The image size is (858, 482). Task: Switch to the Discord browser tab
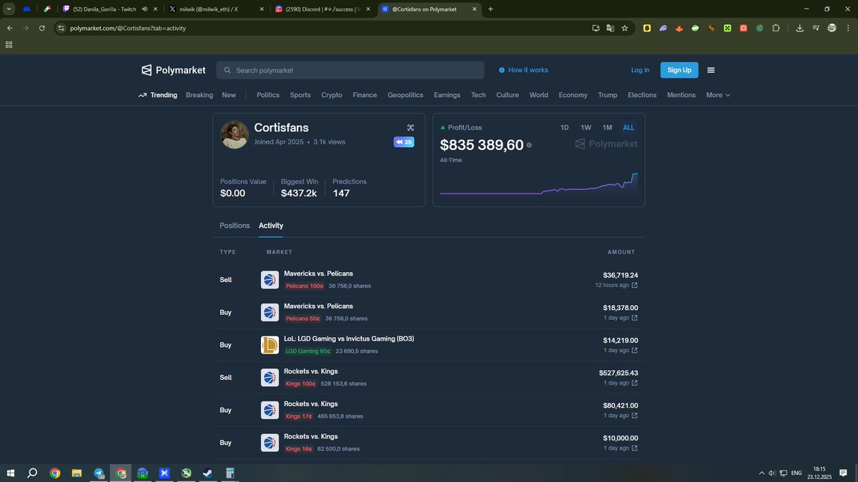[x=322, y=9]
